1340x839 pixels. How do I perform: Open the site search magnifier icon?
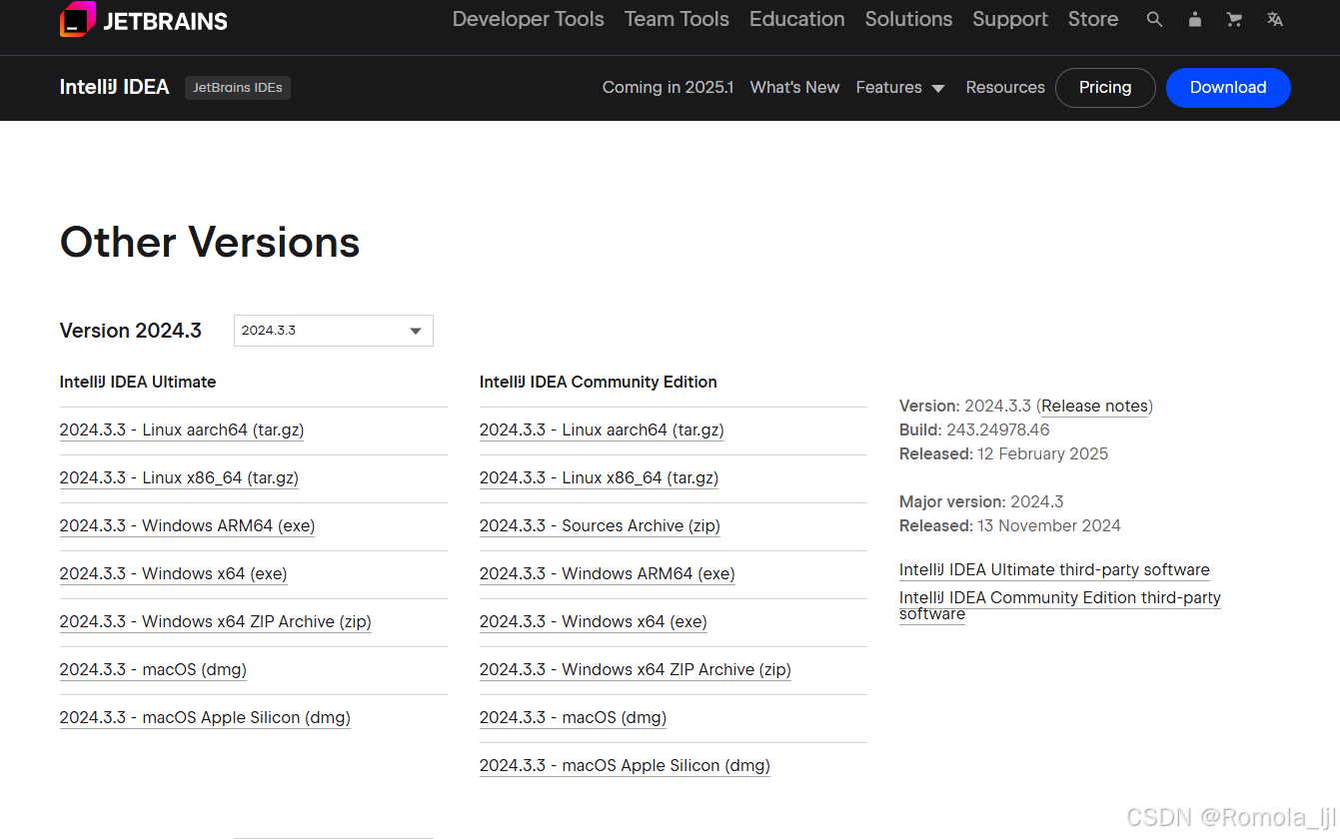tap(1154, 19)
